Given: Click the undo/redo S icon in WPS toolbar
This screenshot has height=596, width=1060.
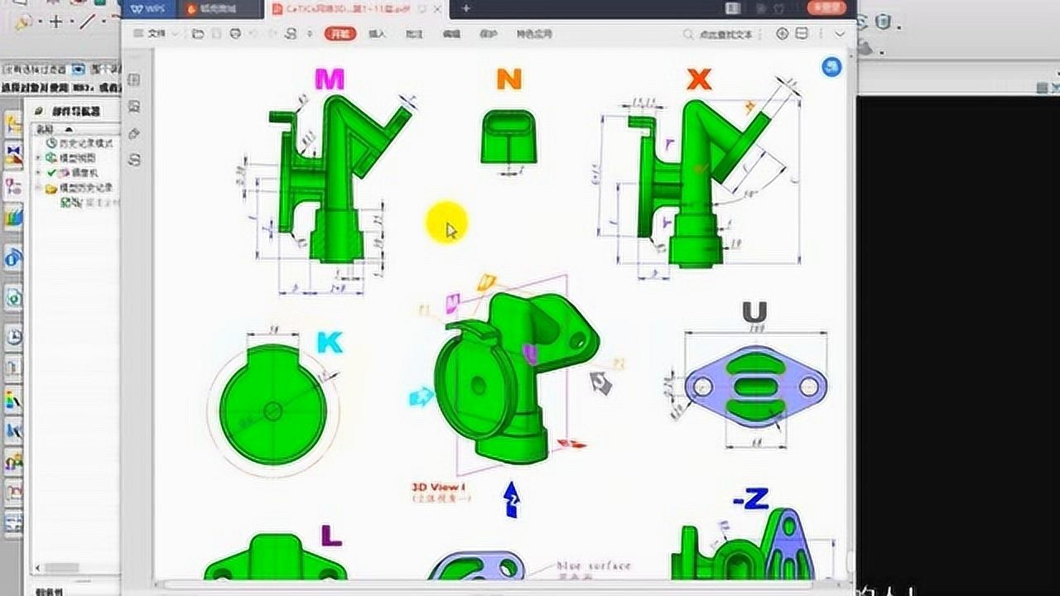Looking at the screenshot, I should [291, 34].
